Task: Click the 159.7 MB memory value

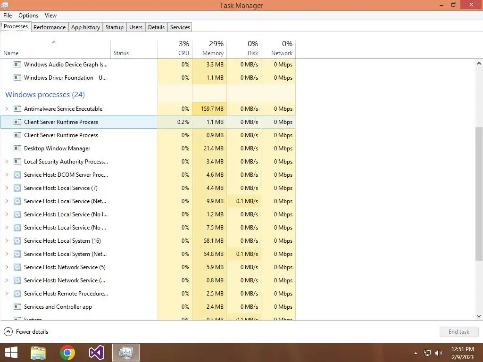Action: click(x=212, y=109)
